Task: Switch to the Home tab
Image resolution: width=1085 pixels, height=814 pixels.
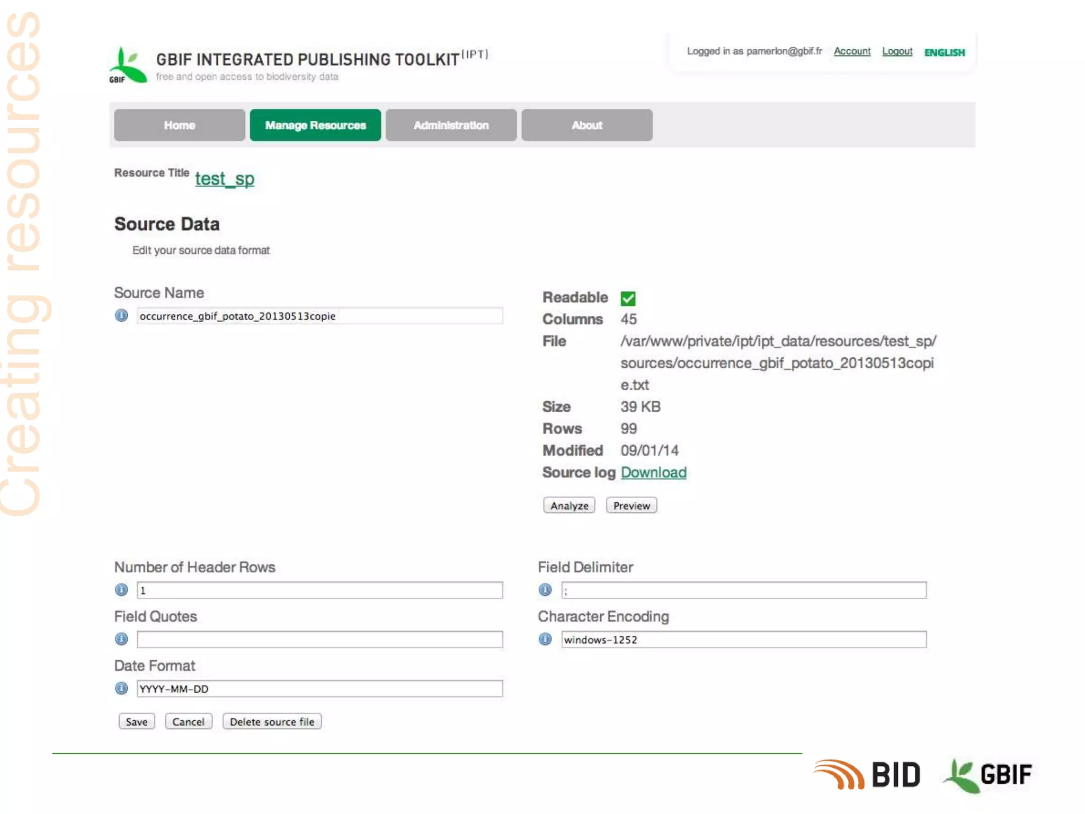Action: [x=179, y=126]
